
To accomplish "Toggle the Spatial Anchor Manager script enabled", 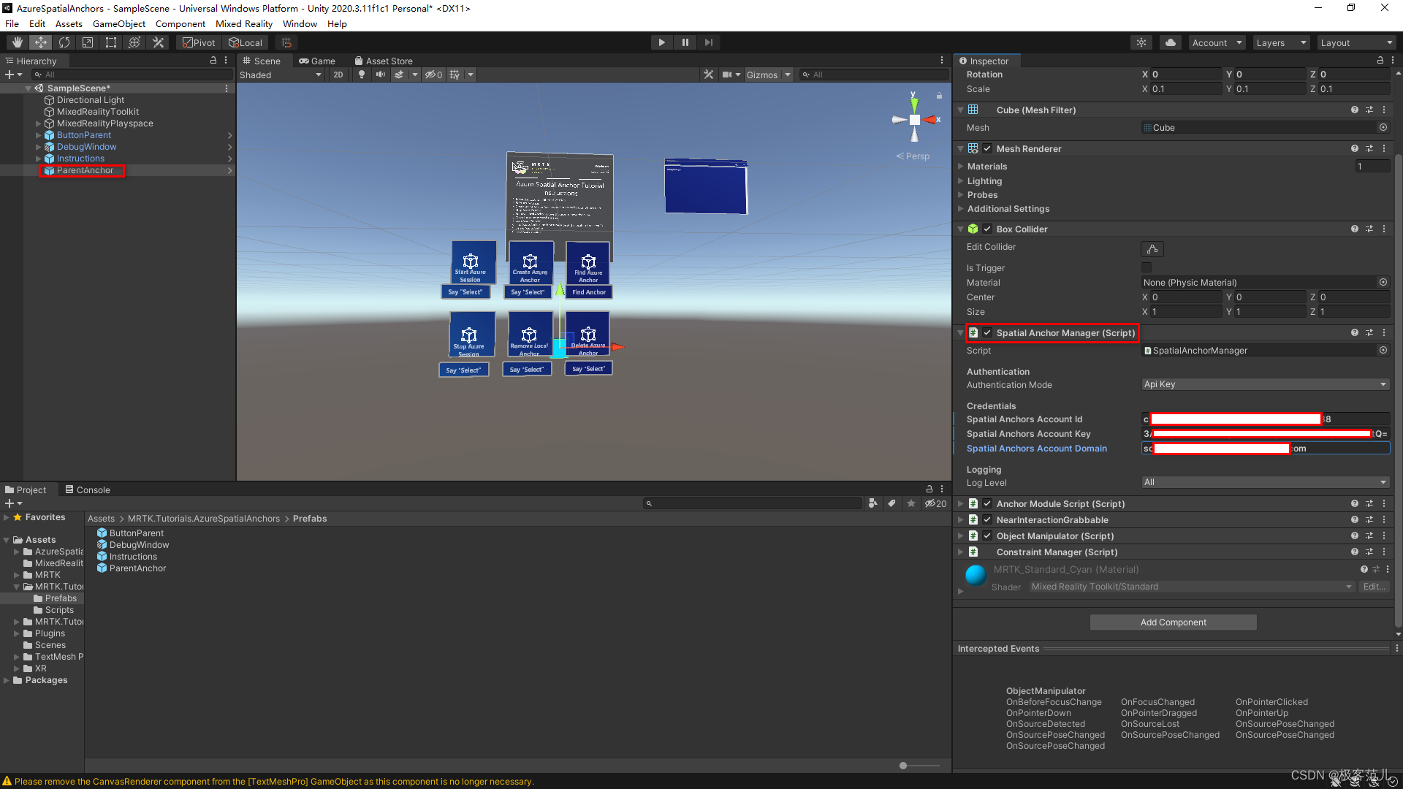I will (986, 332).
